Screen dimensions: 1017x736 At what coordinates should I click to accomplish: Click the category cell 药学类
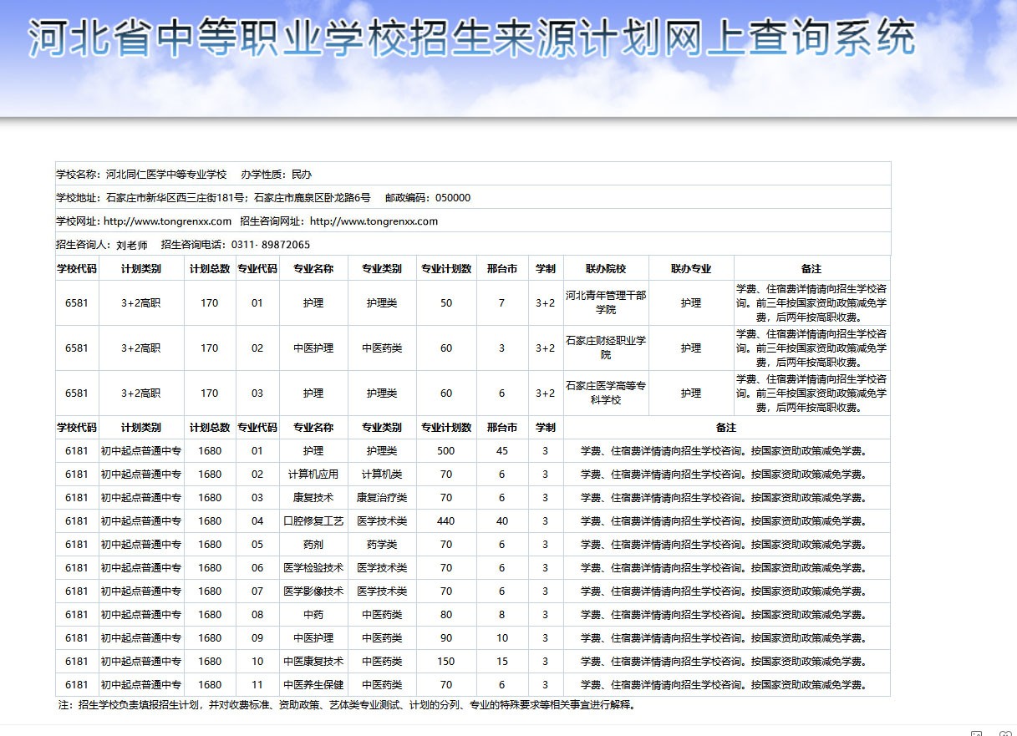(382, 545)
